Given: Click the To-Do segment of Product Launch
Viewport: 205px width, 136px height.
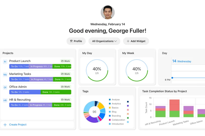Looking at the screenshot, I should [19, 66].
